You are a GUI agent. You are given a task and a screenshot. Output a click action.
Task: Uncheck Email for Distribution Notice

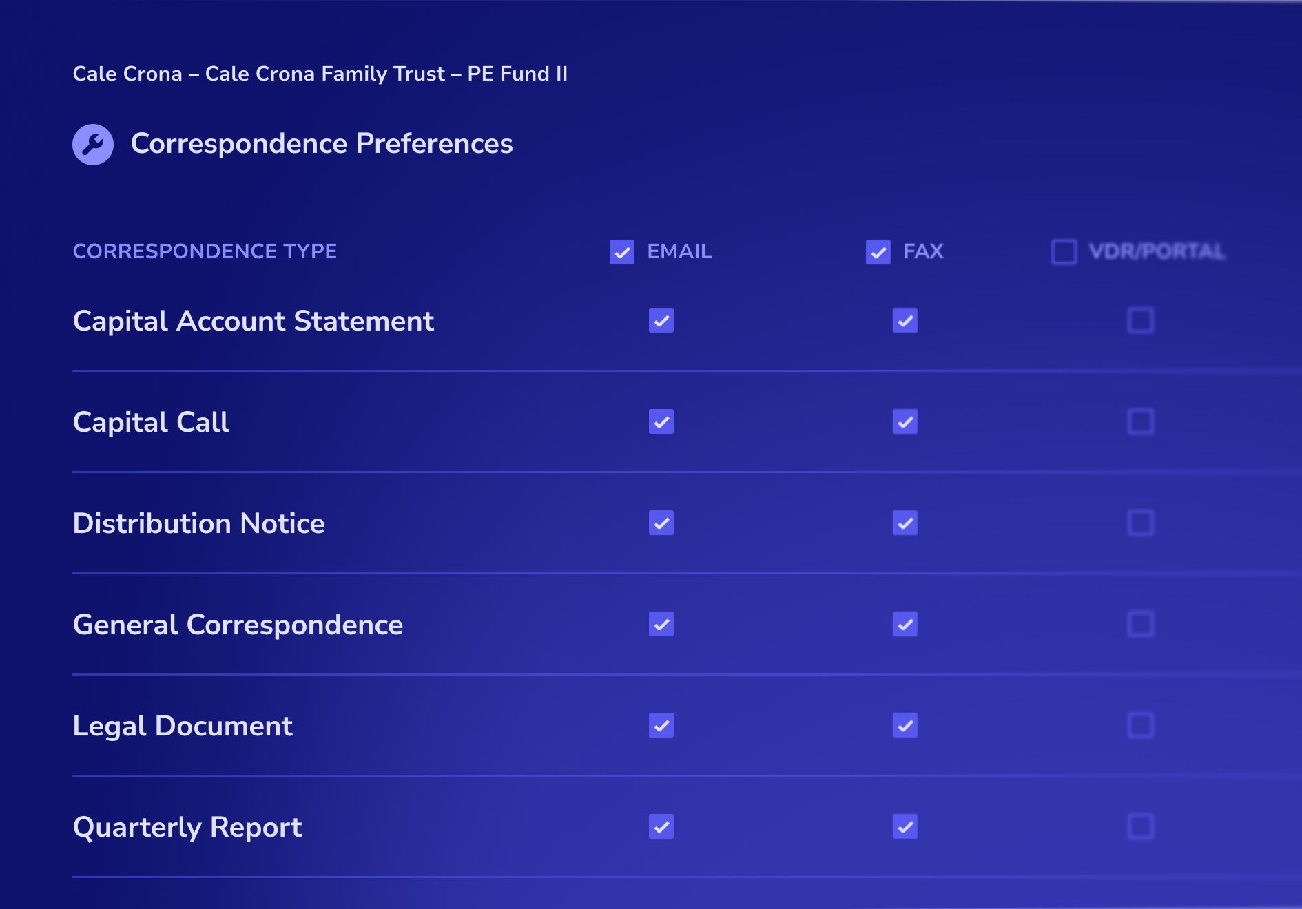click(x=661, y=523)
